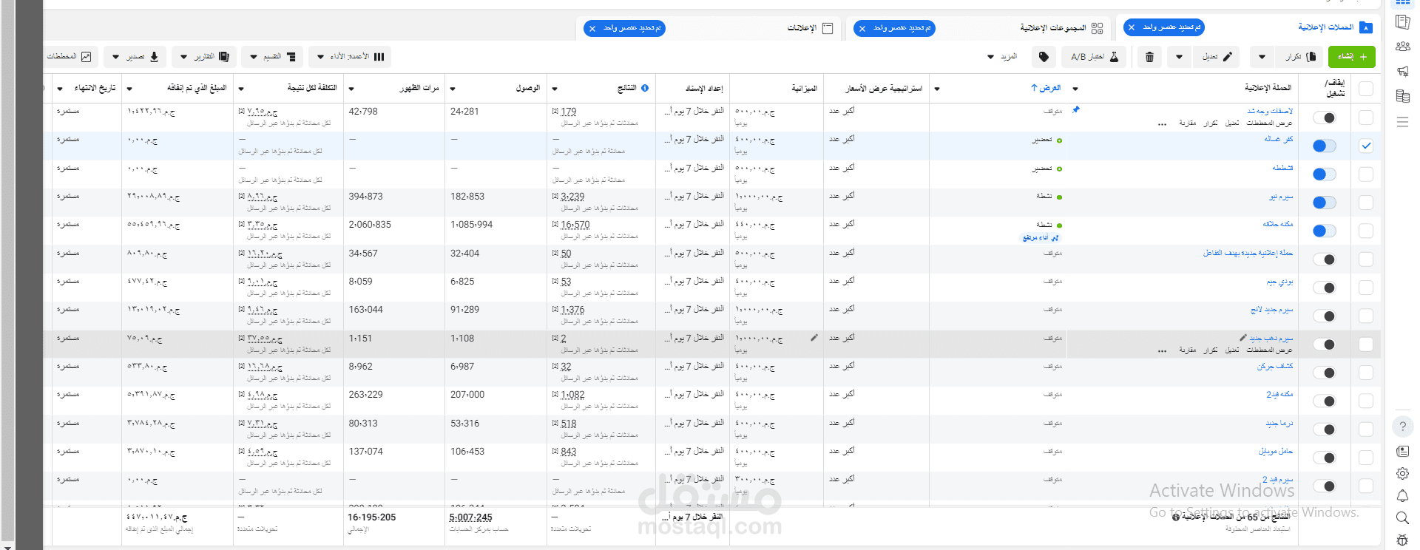Image resolution: width=1420 pixels, height=550 pixels.
Task: Open the billing coins-stack icon in the sidebar
Action: [1402, 96]
